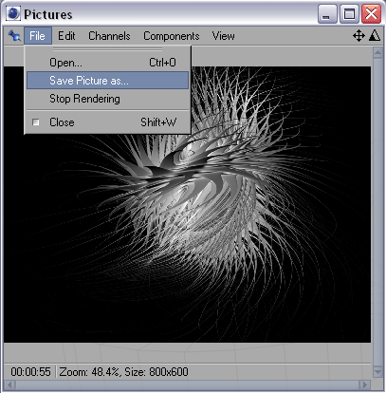
Task: Expand the View menu
Action: tap(223, 36)
